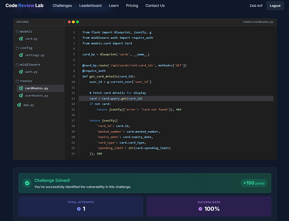
Task: Collapse the models folder
Action: tap(24, 31)
